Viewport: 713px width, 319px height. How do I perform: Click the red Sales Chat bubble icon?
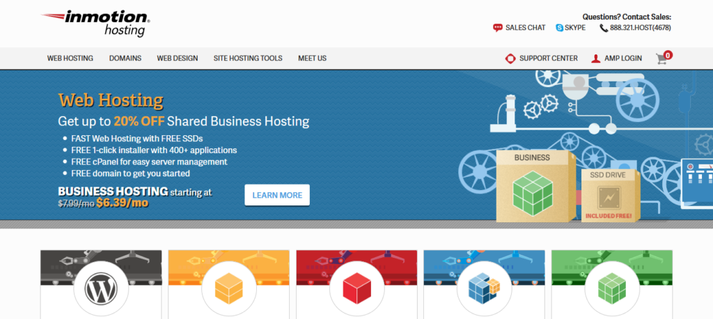pos(497,28)
